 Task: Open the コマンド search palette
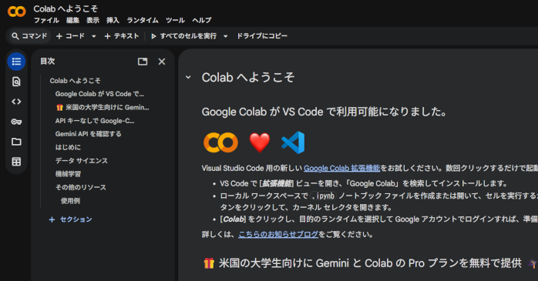click(x=29, y=36)
